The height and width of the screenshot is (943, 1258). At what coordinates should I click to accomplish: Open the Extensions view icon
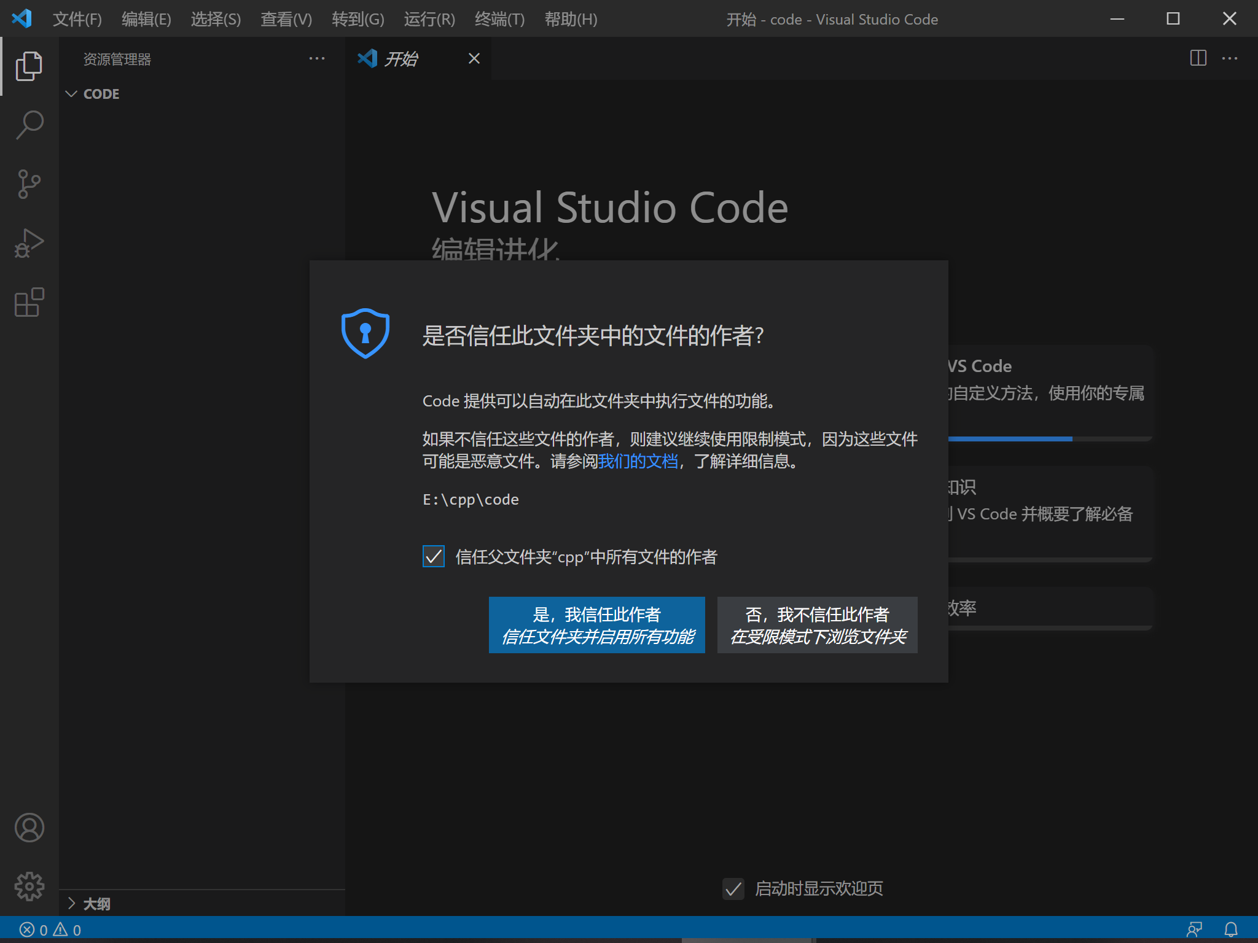point(29,302)
